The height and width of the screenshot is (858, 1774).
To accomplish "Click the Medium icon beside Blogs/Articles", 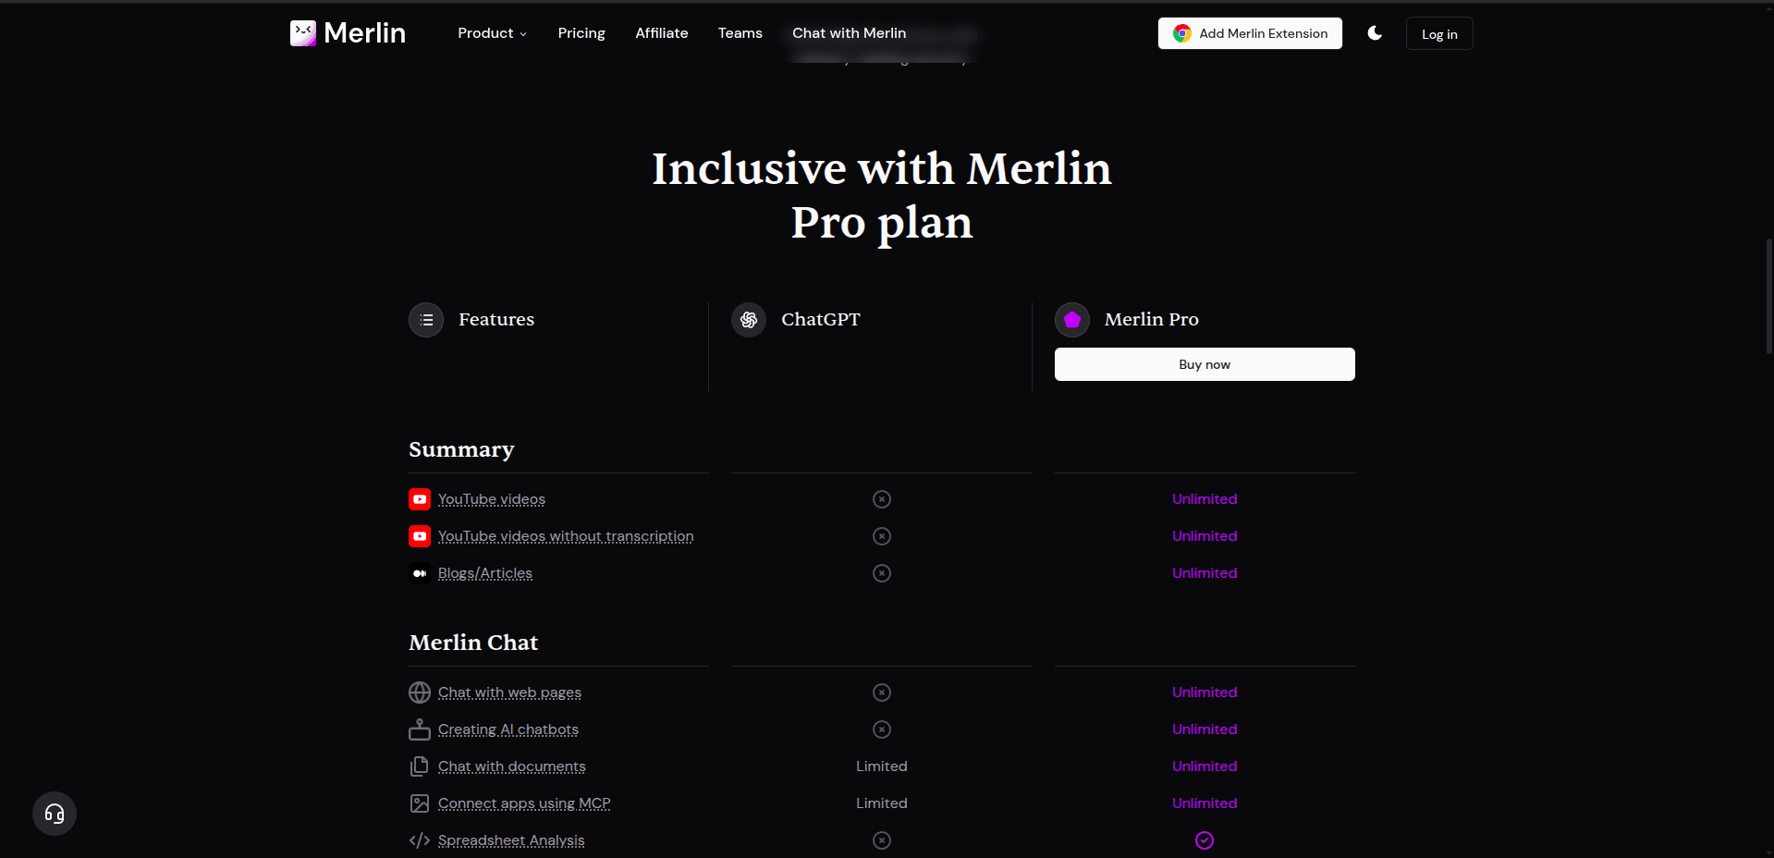I will click(x=420, y=573).
